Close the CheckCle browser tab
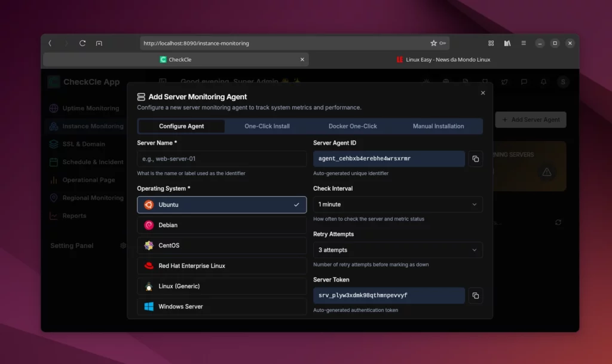Image resolution: width=612 pixels, height=364 pixels. tap(302, 60)
